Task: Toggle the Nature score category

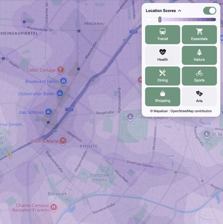Action: pos(199,55)
